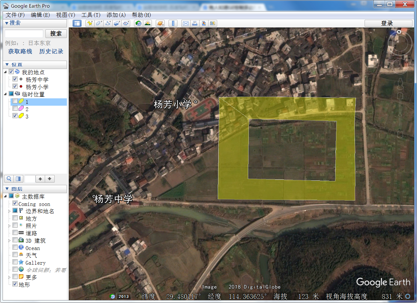Viewport: 417px width, 303px height.
Task: Collapse the 我的地点 tree node
Action: pyautogui.click(x=5, y=72)
